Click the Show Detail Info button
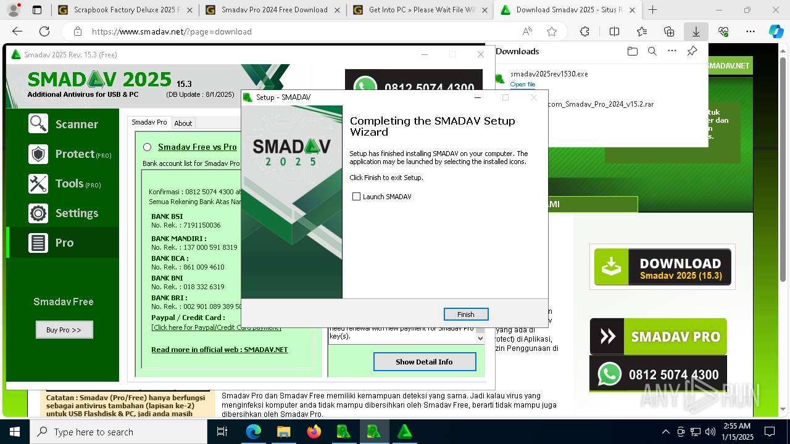The image size is (790, 444). 424,362
